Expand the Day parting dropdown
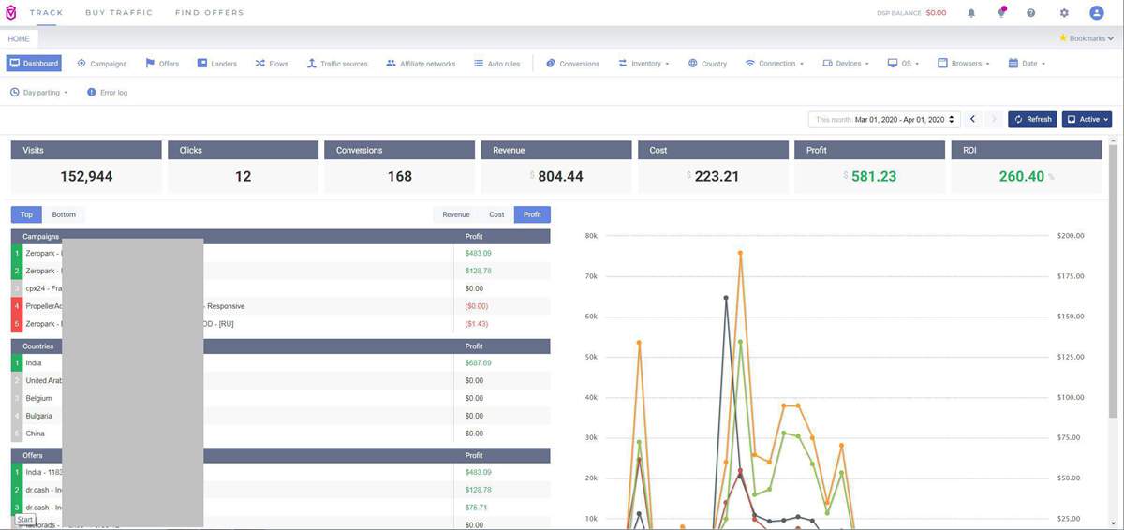1124x530 pixels. [39, 93]
